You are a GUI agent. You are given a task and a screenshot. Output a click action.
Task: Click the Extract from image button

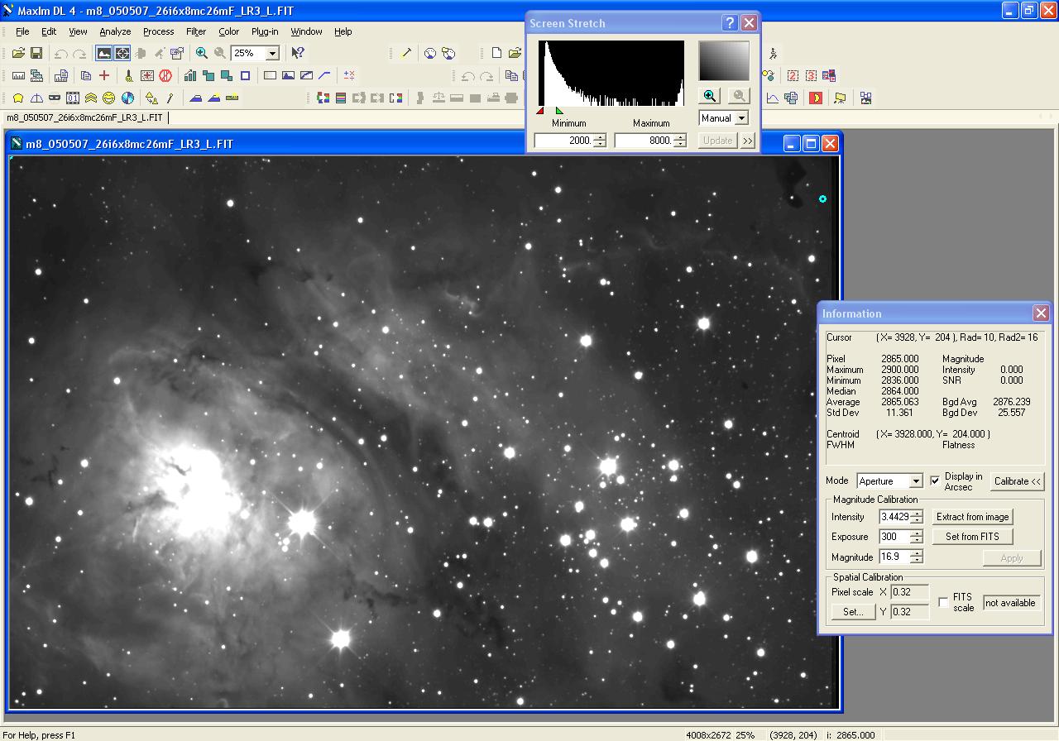[972, 517]
